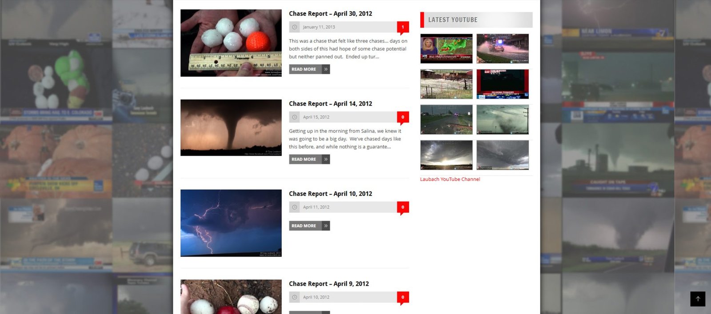Play YouTube video of flooded street with vehicle
711x314 pixels.
503,49
